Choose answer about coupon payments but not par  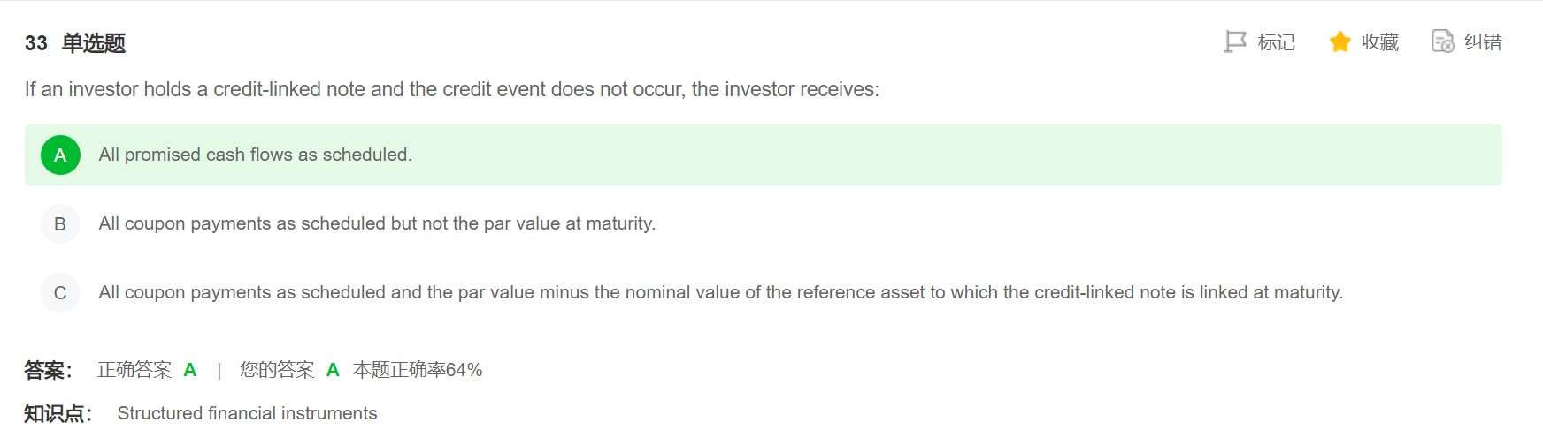pos(377,224)
